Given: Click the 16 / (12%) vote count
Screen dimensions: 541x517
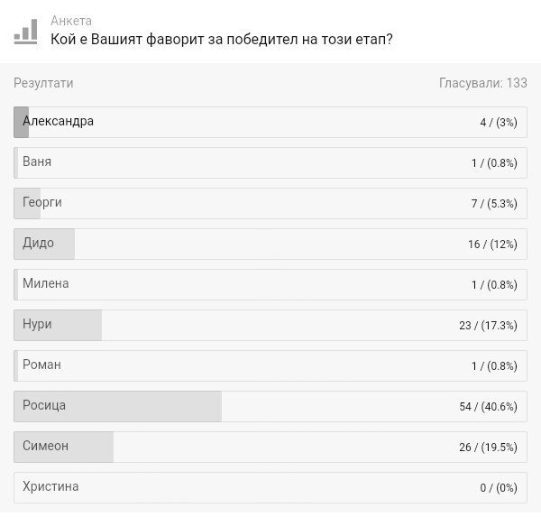Looking at the screenshot, I should 492,245.
